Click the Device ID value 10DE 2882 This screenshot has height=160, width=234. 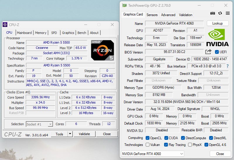point(210,59)
